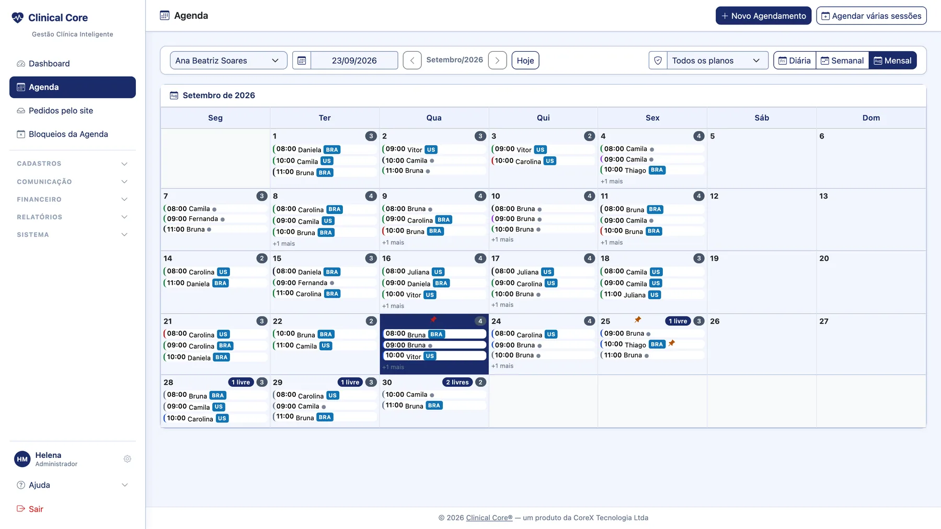
Task: Click the Agenda header calendar icon
Action: click(x=165, y=16)
